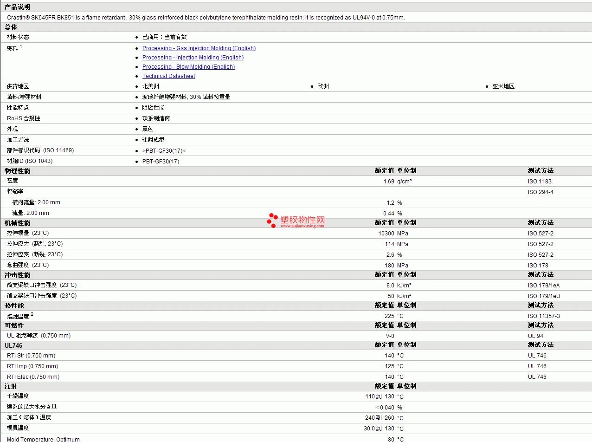The image size is (592, 442).
Task: Click the 玻璃纤维增强材料 30% value
Action: [186, 97]
